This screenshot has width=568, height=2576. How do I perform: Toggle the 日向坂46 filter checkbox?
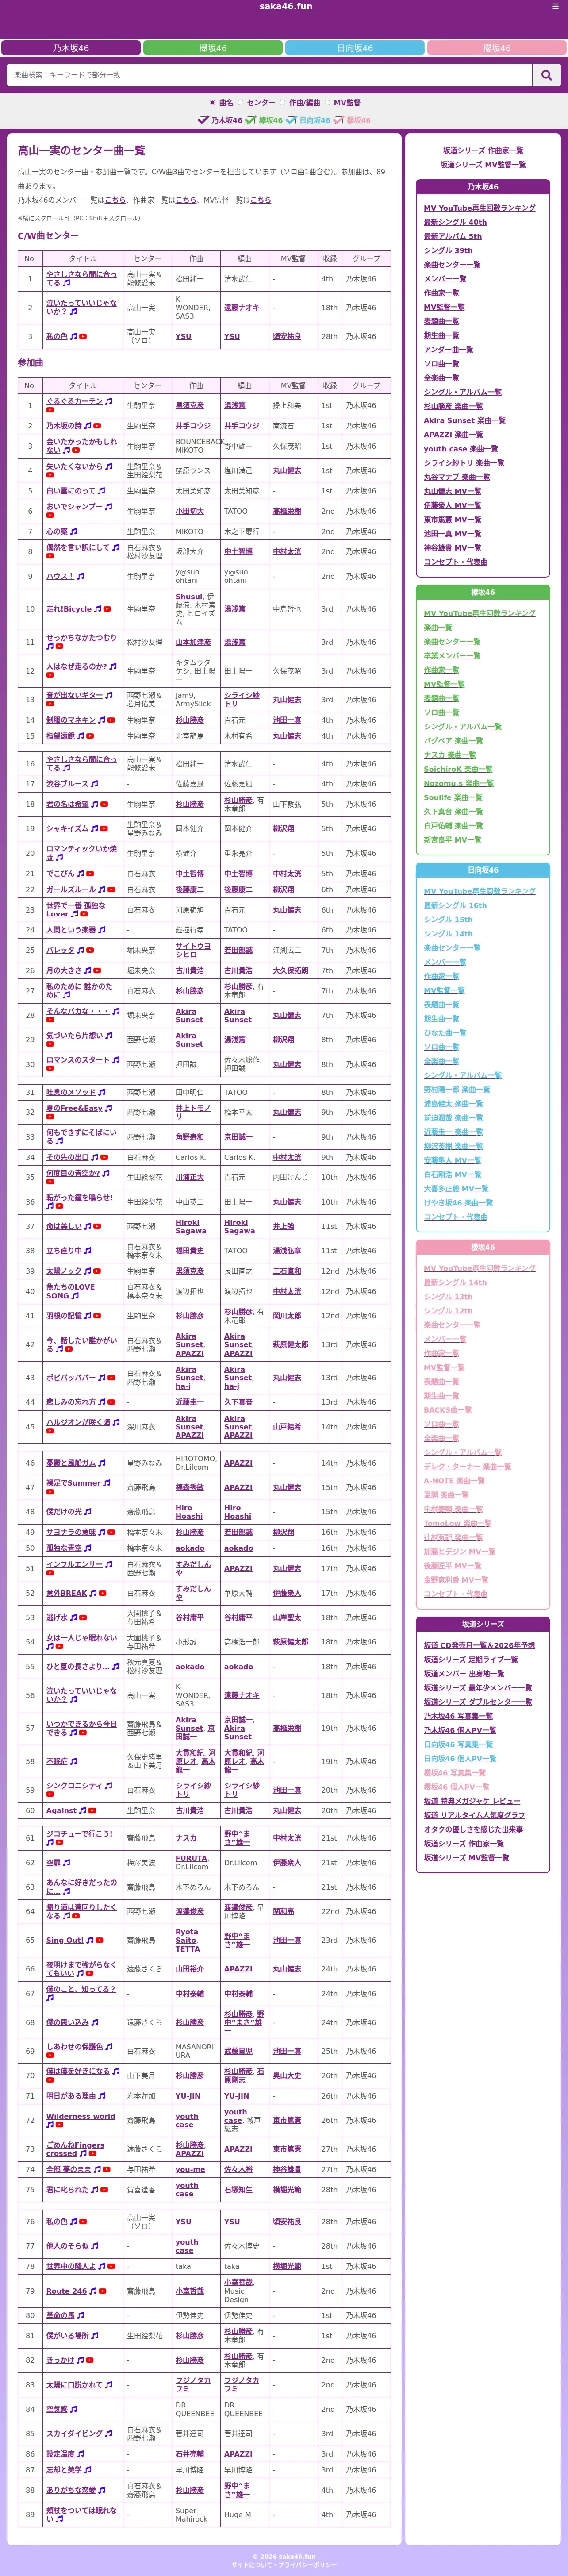click(291, 120)
